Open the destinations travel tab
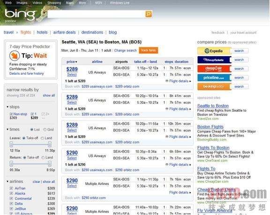The height and width of the screenshot is (215, 270). [x=92, y=32]
